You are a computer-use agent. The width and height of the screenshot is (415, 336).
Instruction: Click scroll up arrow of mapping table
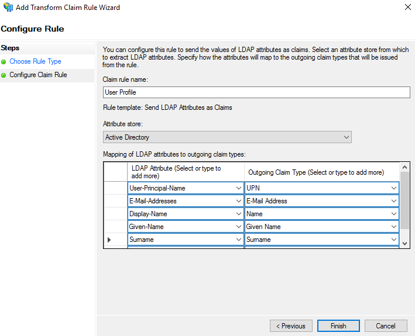pyautogui.click(x=404, y=167)
